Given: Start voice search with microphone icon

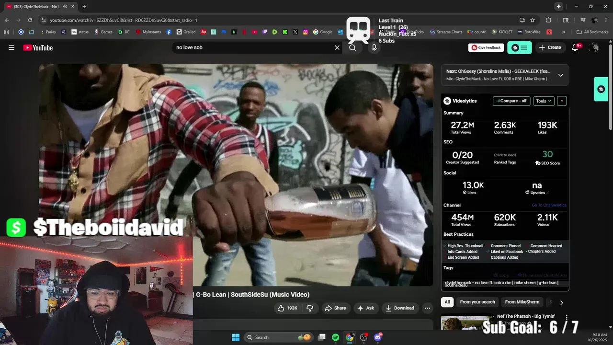Looking at the screenshot, I should pos(374,47).
